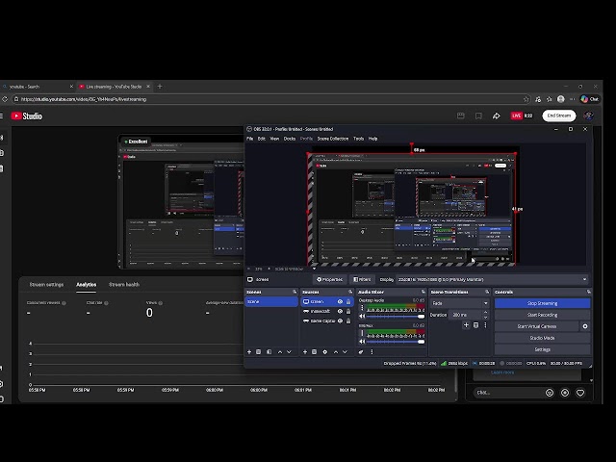Toggle lock on minecraft source
The width and height of the screenshot is (616, 462).
tap(348, 312)
